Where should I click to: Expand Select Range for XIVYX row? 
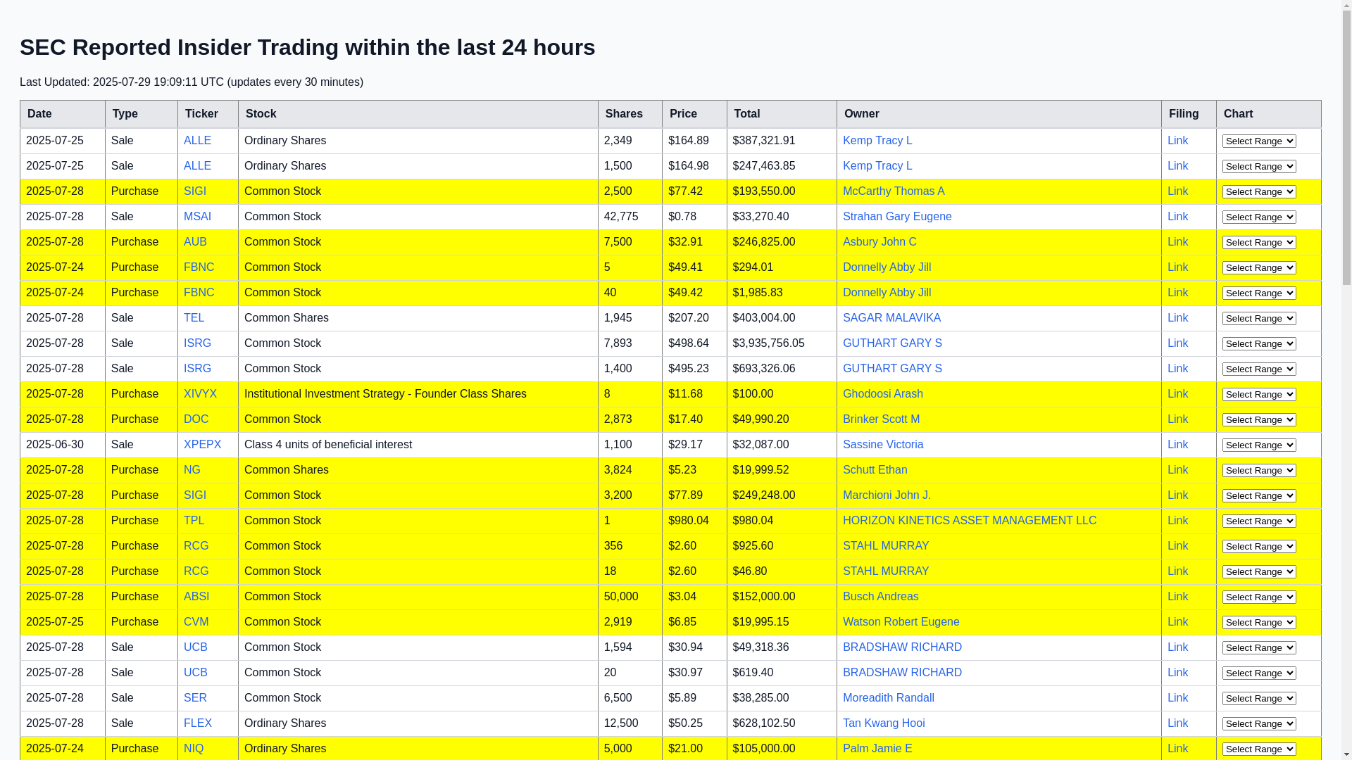[1259, 394]
